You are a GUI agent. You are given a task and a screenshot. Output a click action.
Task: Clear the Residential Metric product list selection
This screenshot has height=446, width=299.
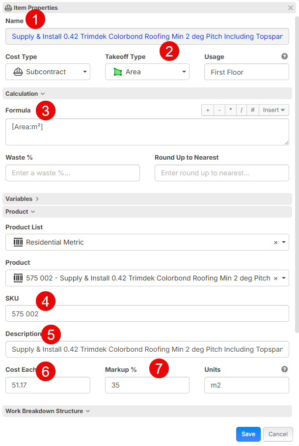(275, 243)
